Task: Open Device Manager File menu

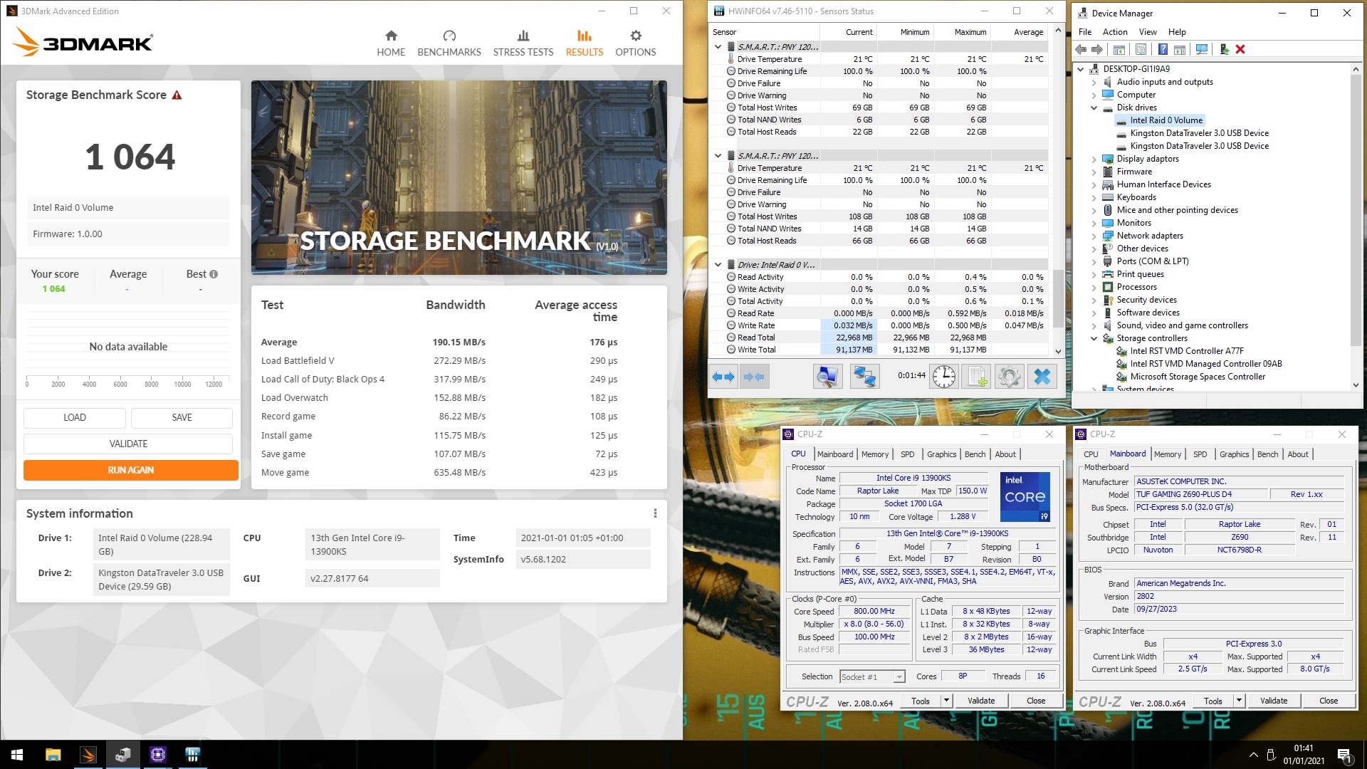Action: [1085, 32]
